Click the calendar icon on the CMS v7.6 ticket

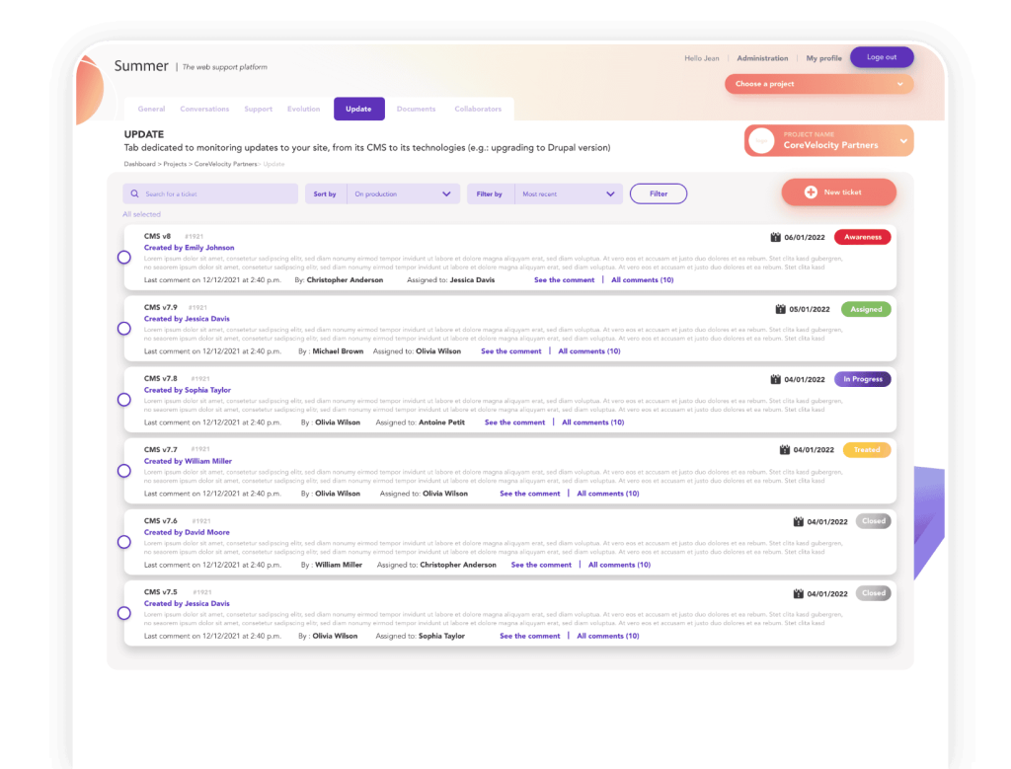coord(798,521)
